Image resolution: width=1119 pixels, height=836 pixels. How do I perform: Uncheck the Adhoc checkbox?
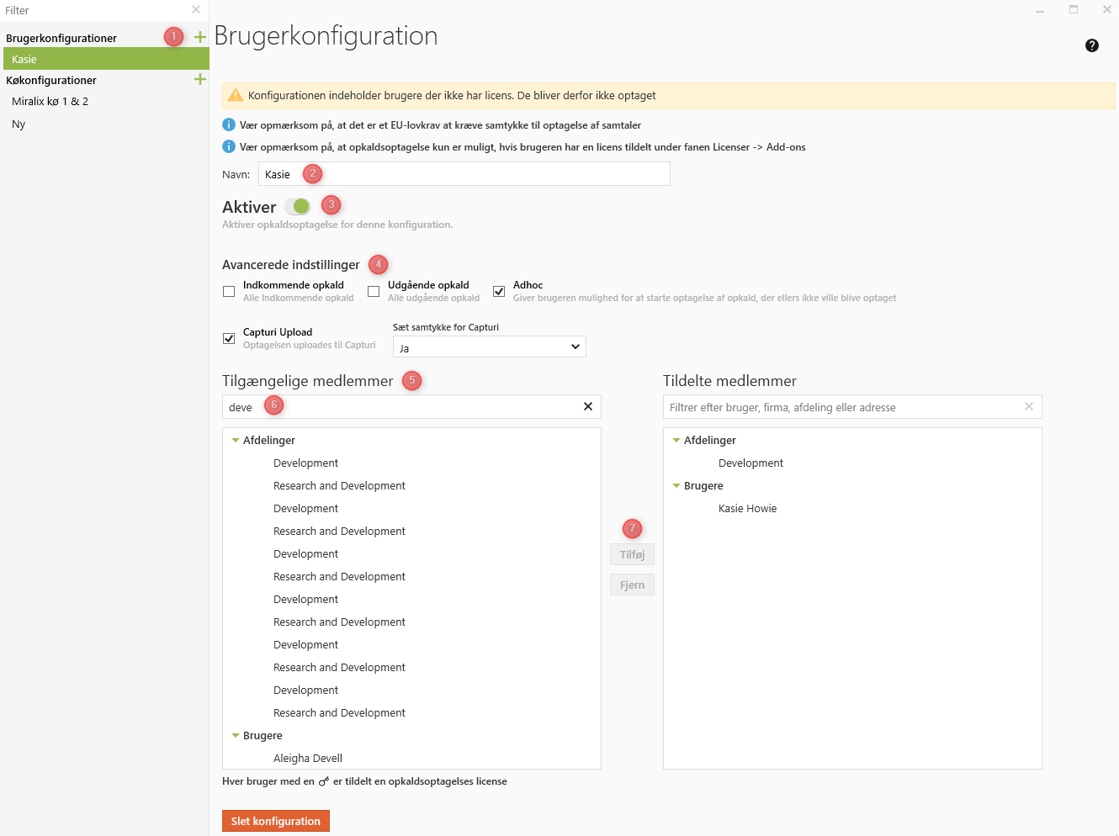click(499, 291)
